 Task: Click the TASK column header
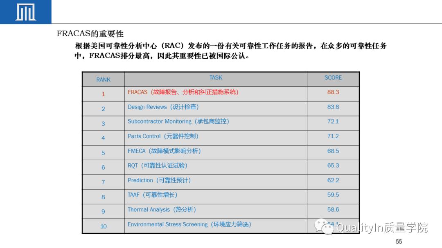click(x=215, y=77)
